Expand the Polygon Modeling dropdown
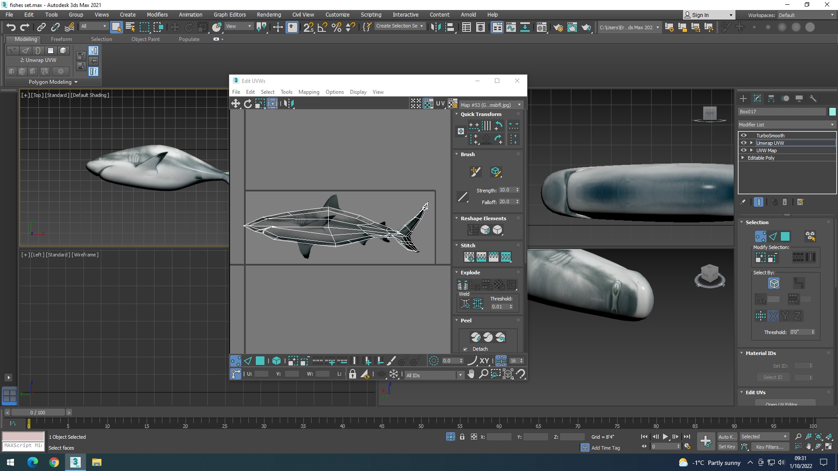838x471 pixels. 53,82
